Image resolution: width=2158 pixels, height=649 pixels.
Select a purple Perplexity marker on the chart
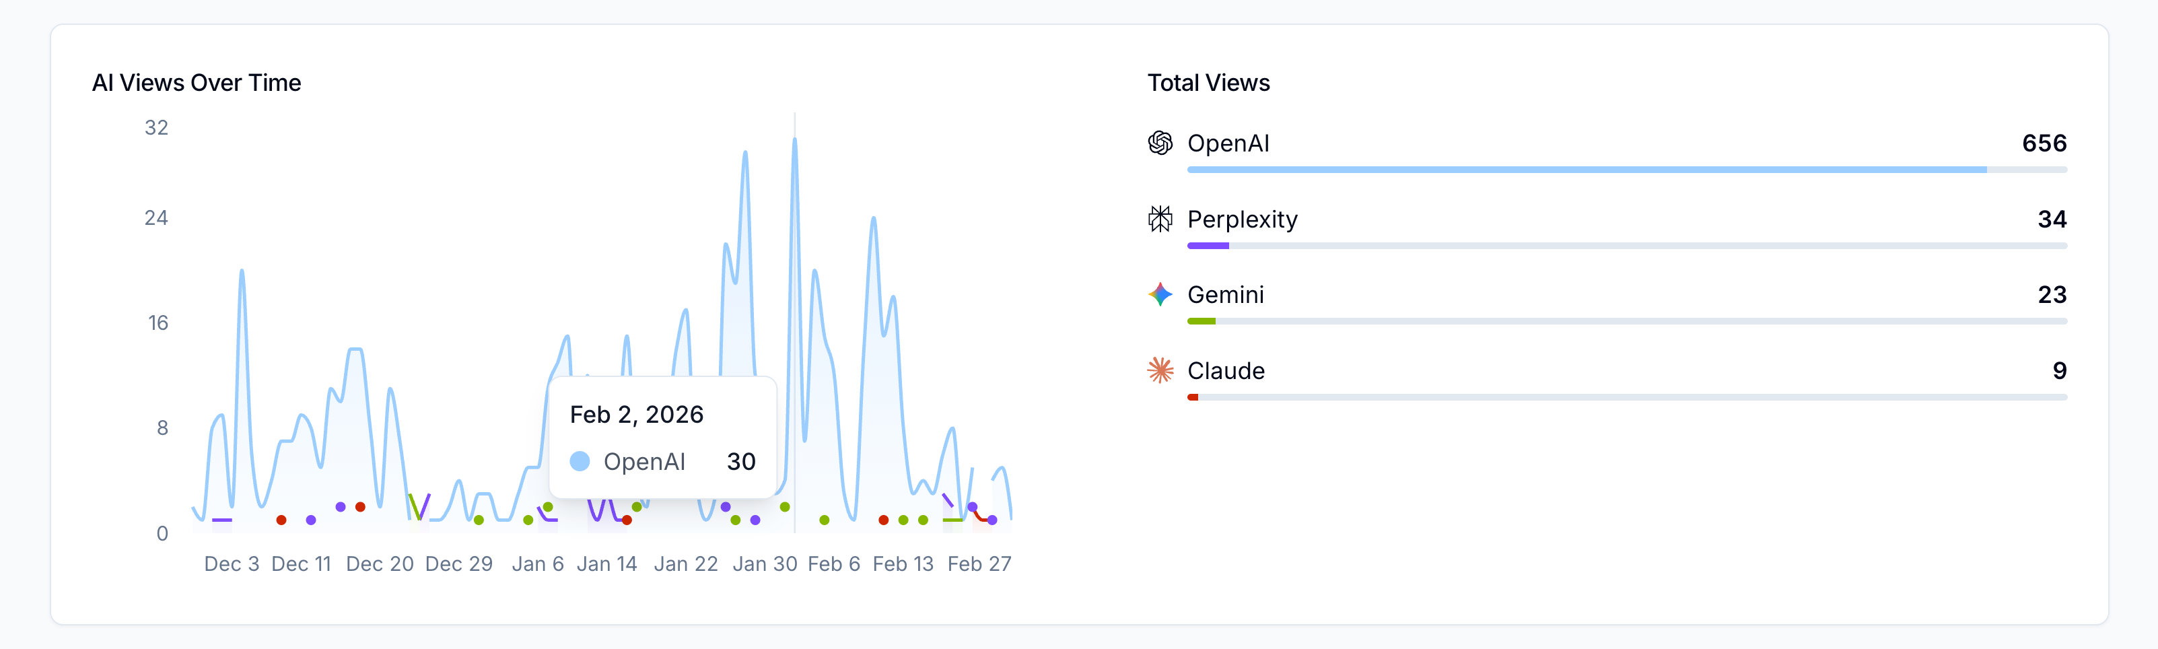point(340,506)
